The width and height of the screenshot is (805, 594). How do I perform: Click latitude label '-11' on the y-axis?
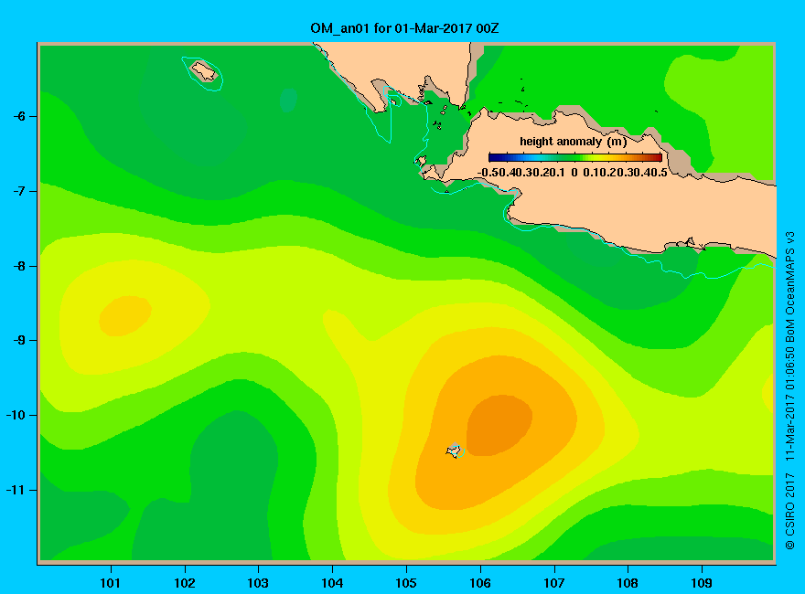click(x=16, y=490)
